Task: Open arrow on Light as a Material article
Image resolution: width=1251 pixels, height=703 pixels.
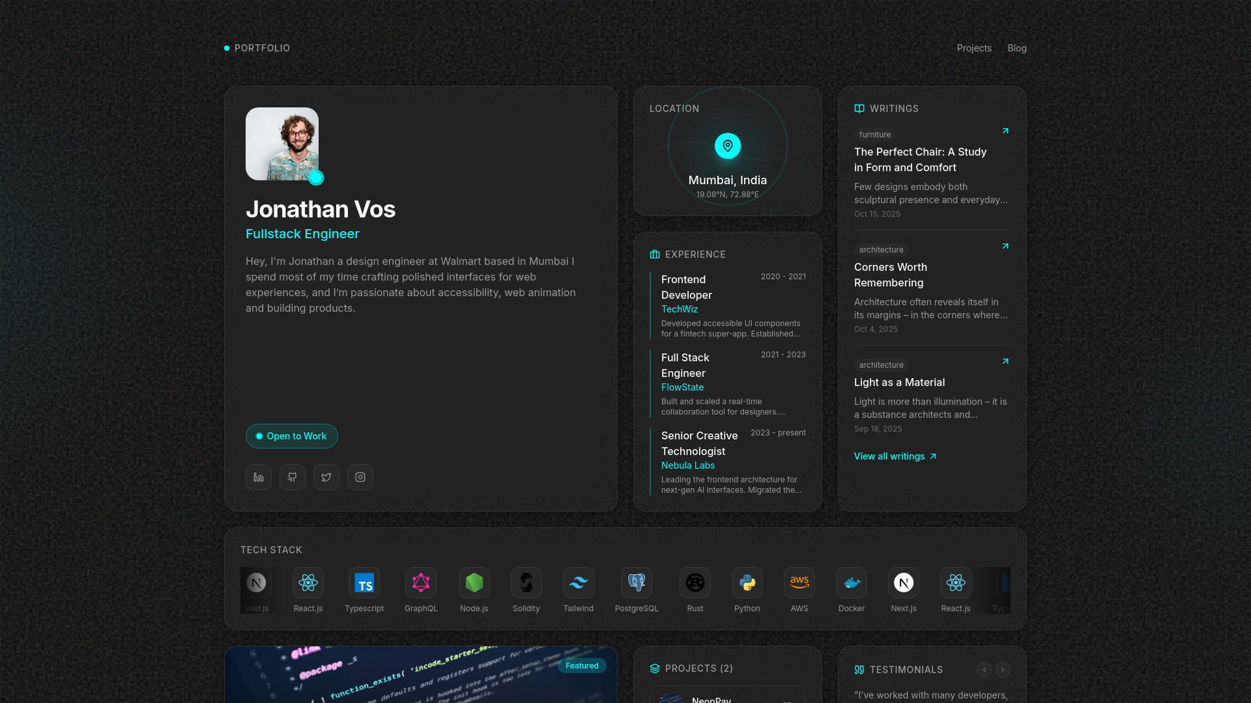Action: [1005, 361]
